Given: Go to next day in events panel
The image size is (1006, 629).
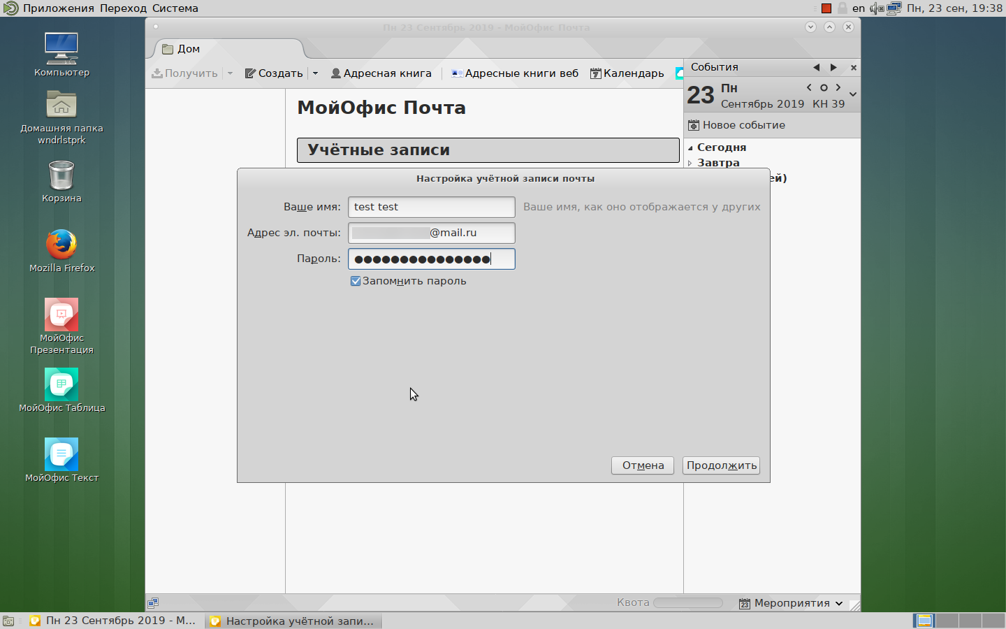Looking at the screenshot, I should pyautogui.click(x=838, y=87).
